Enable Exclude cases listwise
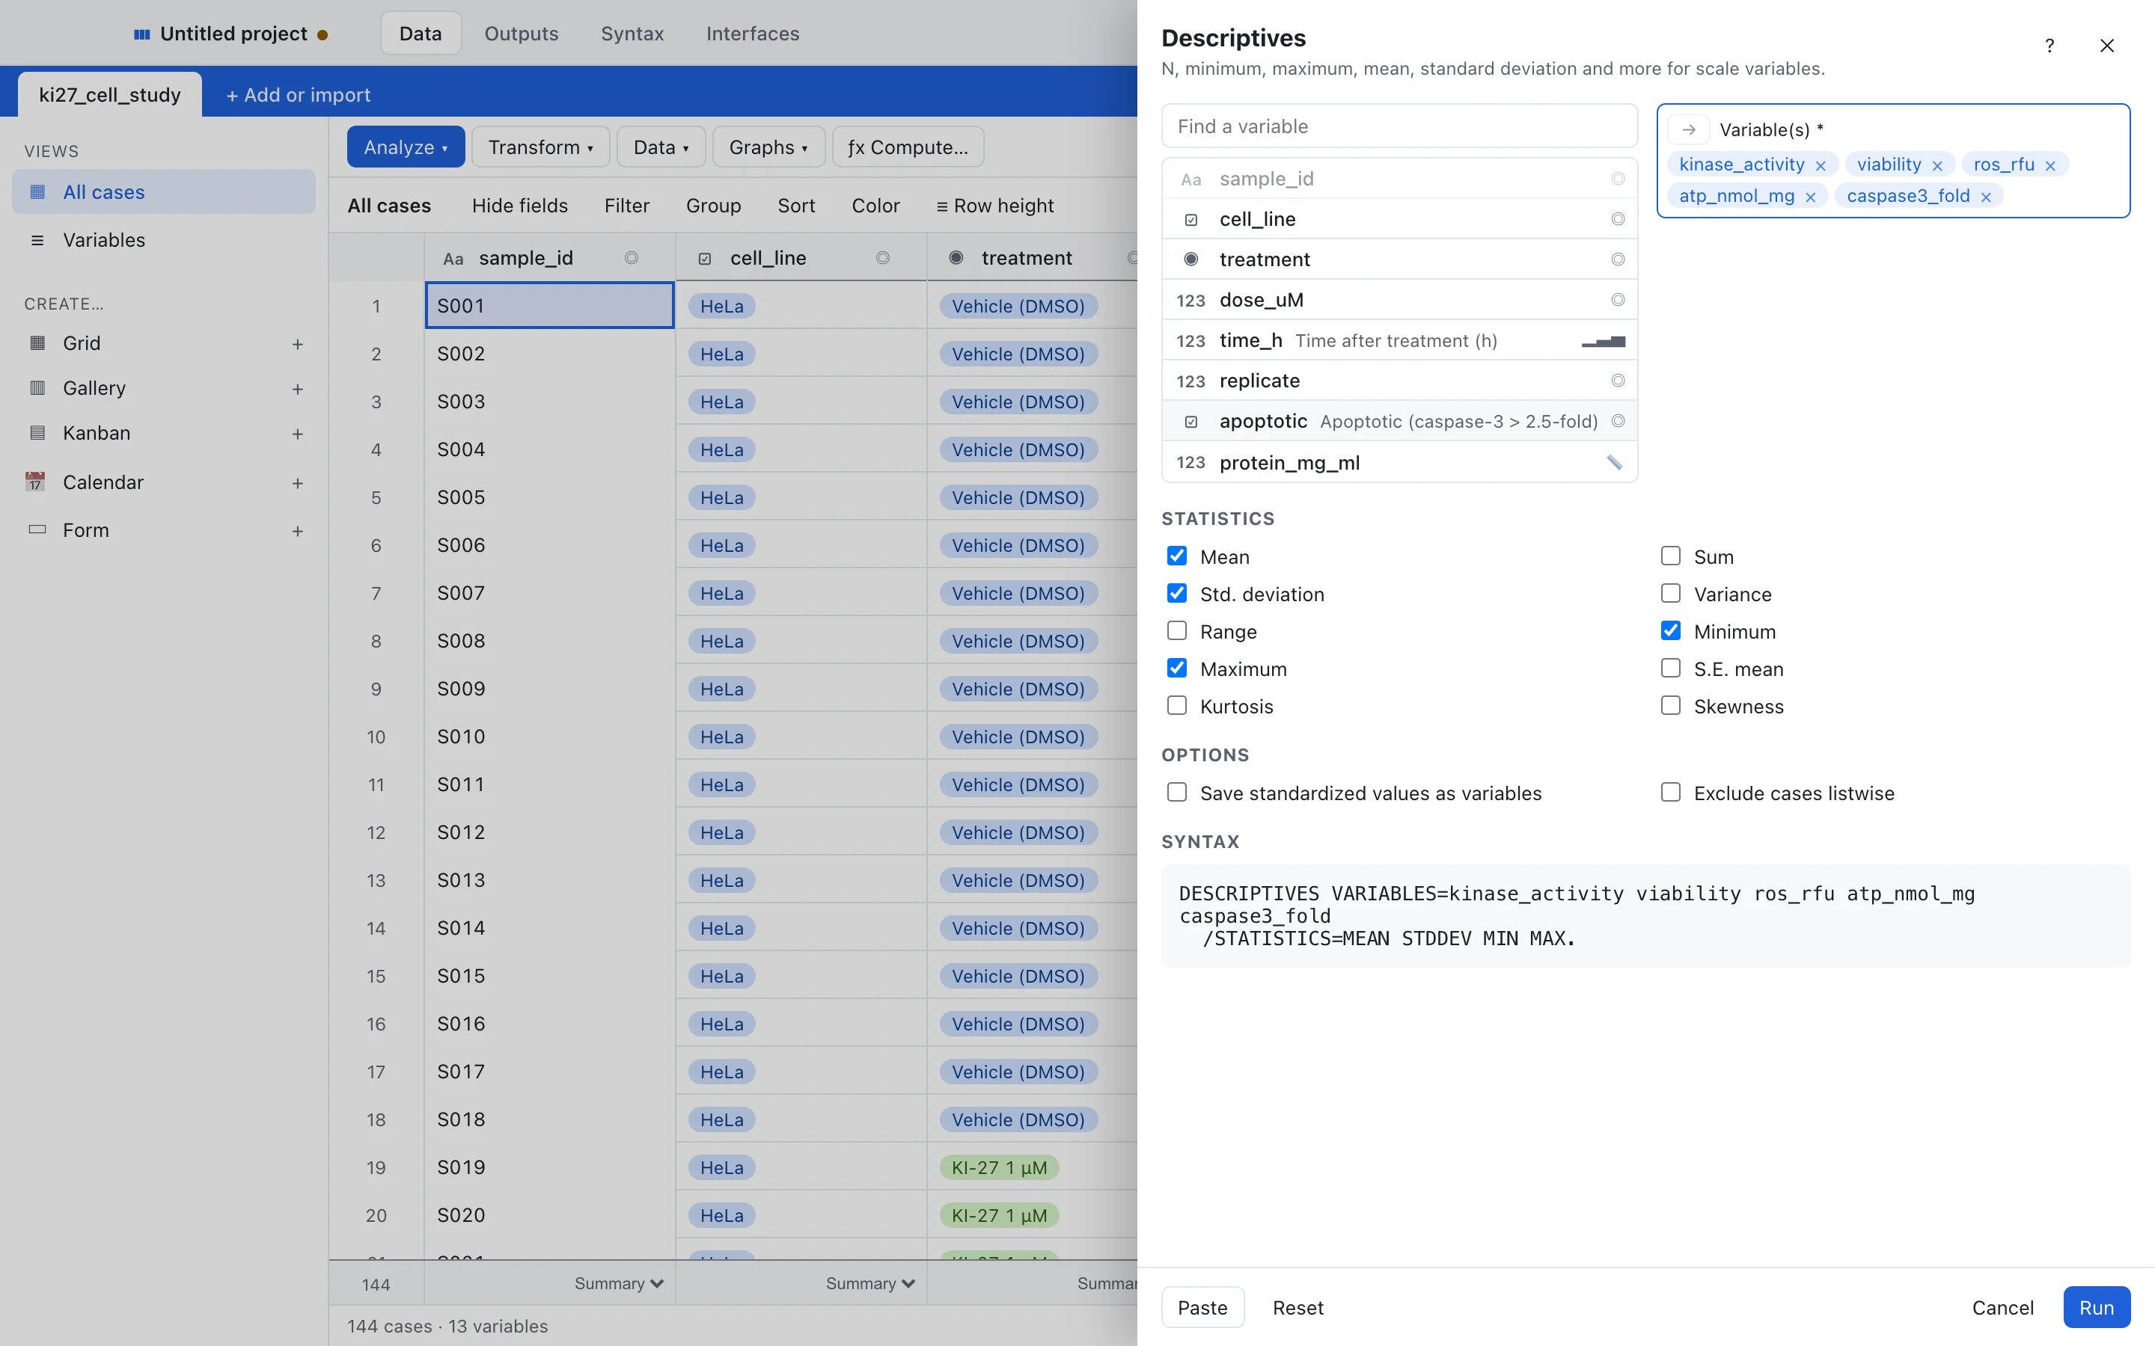This screenshot has height=1346, width=2155. click(x=1671, y=793)
